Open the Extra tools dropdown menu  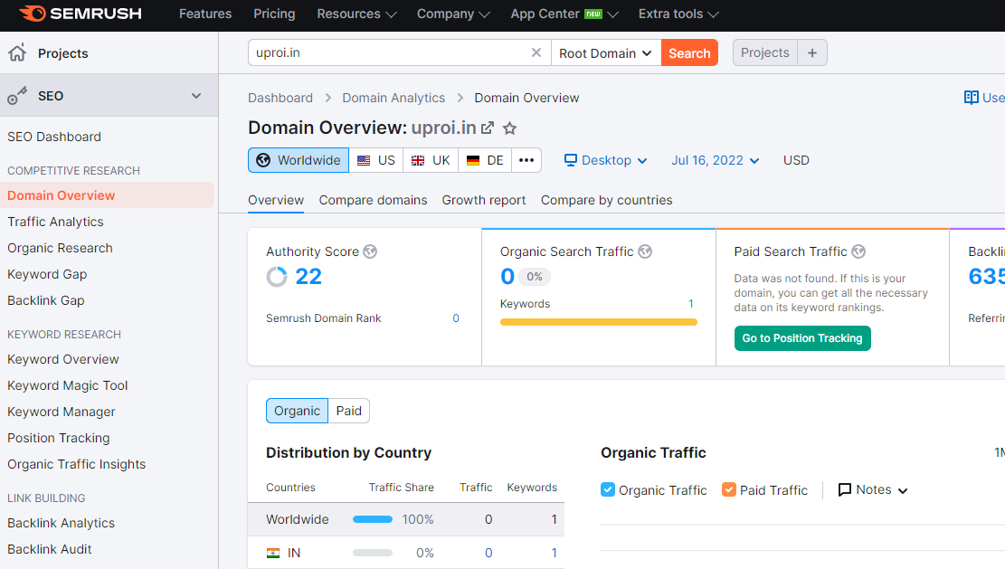click(x=678, y=14)
